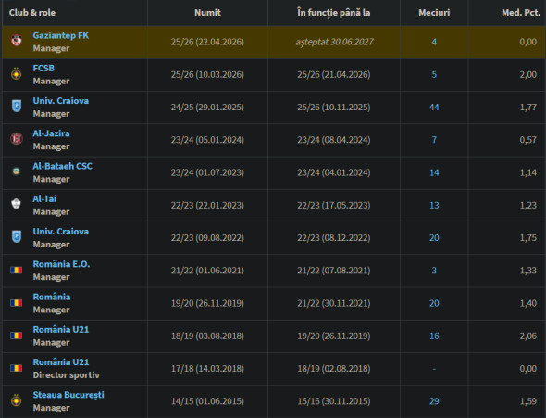This screenshot has height=418, width=546.
Task: Click flag beside România U21 Manager
Action: [17, 336]
